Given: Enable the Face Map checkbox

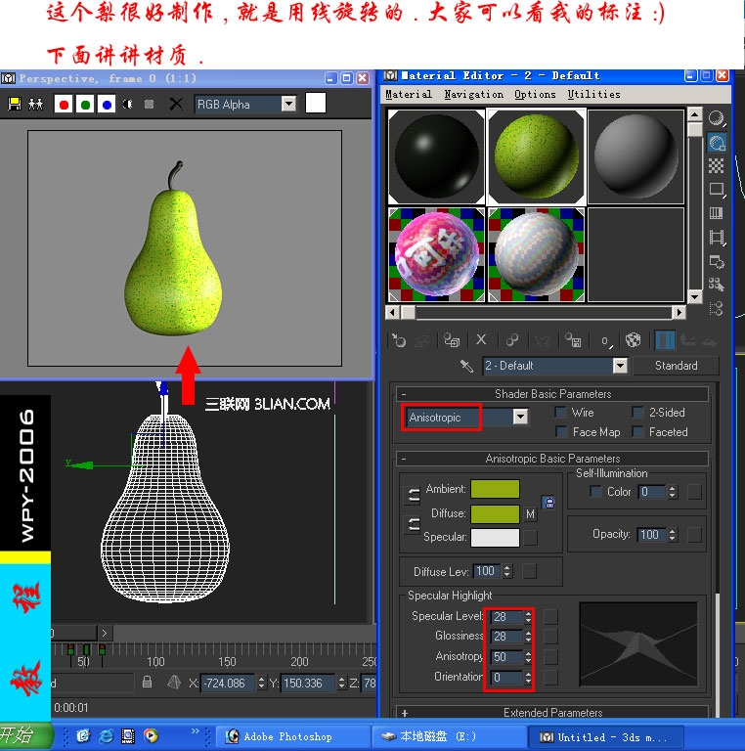Looking at the screenshot, I should click(x=561, y=432).
